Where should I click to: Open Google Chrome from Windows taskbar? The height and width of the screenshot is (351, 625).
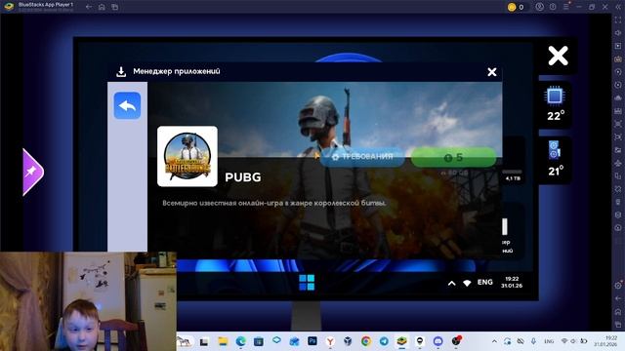coord(366,341)
